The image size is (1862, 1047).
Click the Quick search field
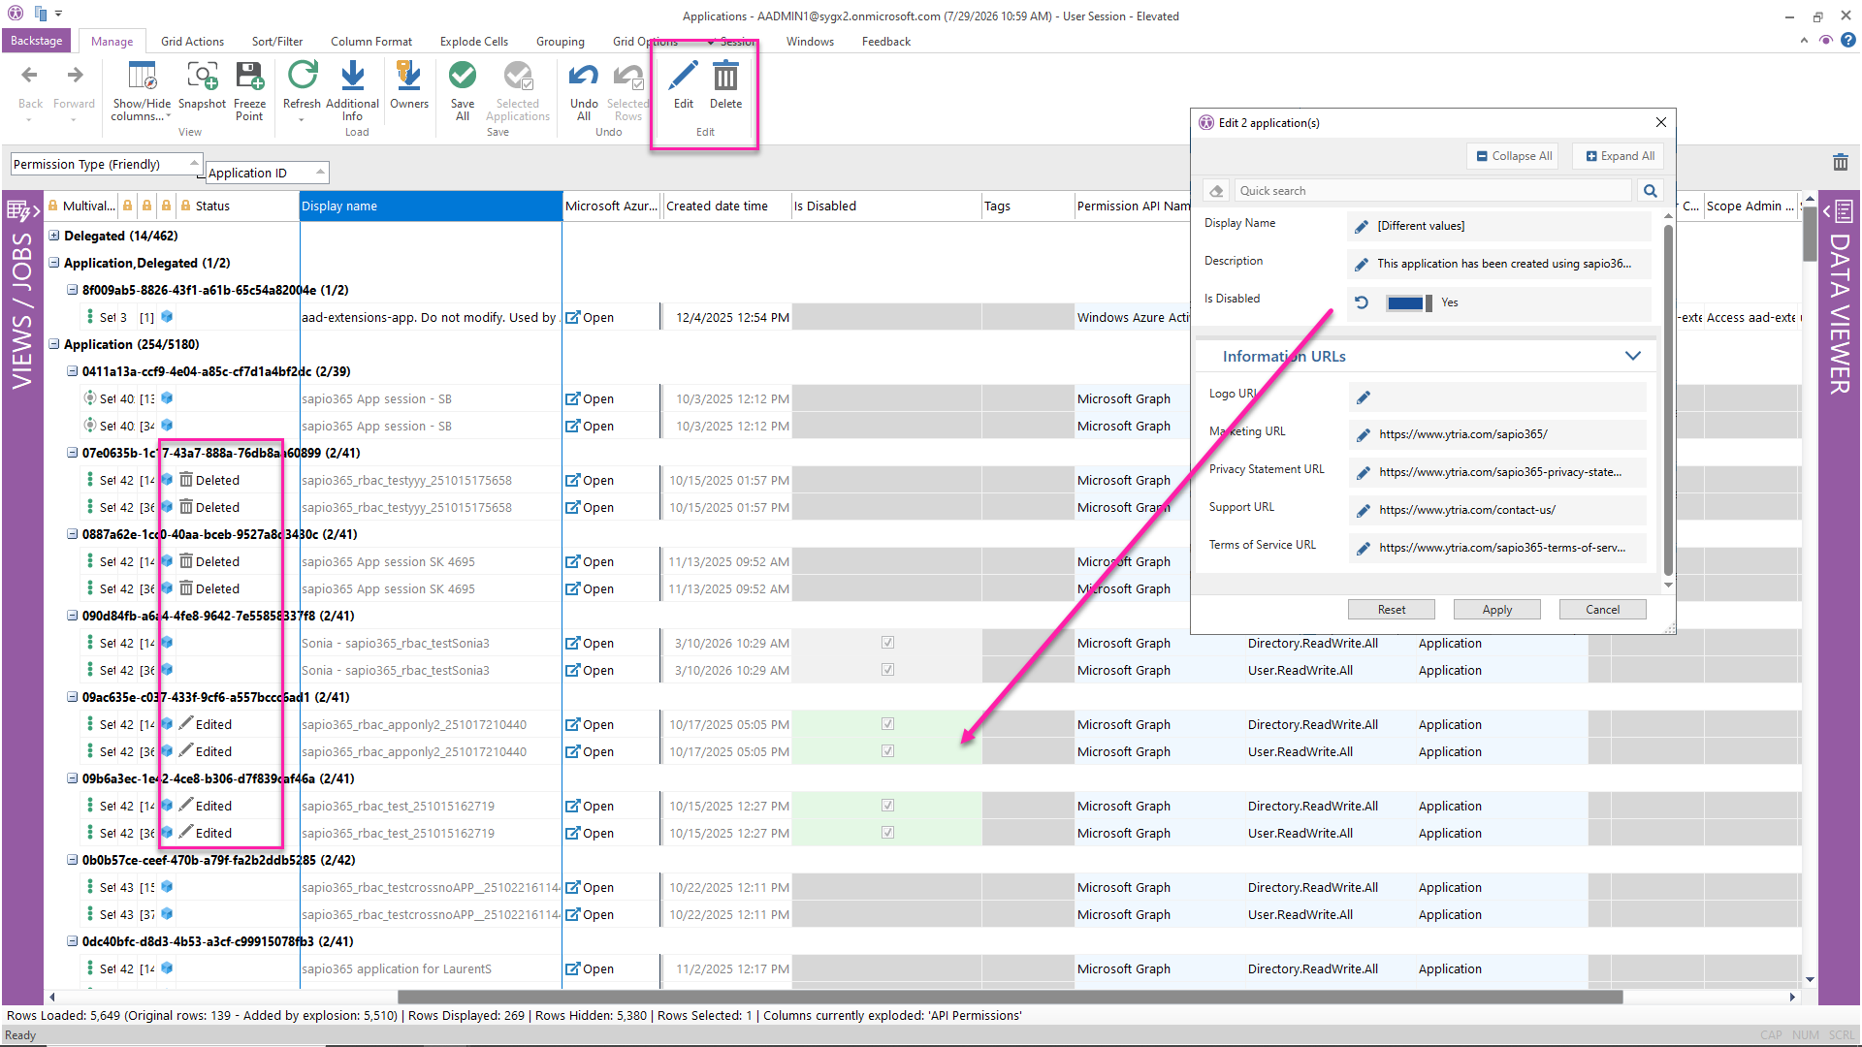tap(1431, 191)
